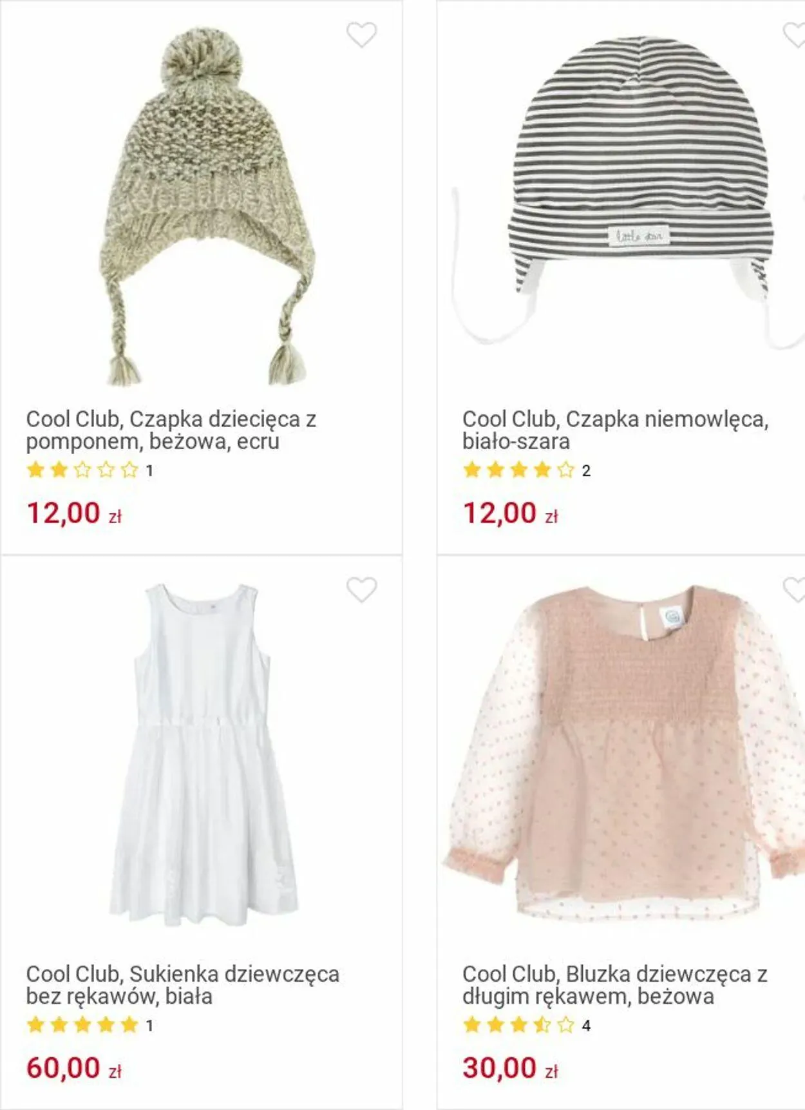Click the star rating of beige blouse
The height and width of the screenshot is (1110, 805).
[x=518, y=1024]
